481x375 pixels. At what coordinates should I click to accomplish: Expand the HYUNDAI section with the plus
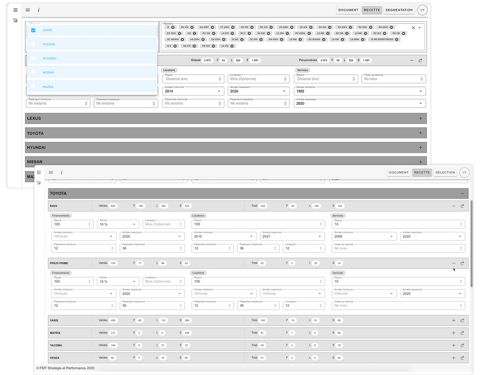(x=420, y=148)
